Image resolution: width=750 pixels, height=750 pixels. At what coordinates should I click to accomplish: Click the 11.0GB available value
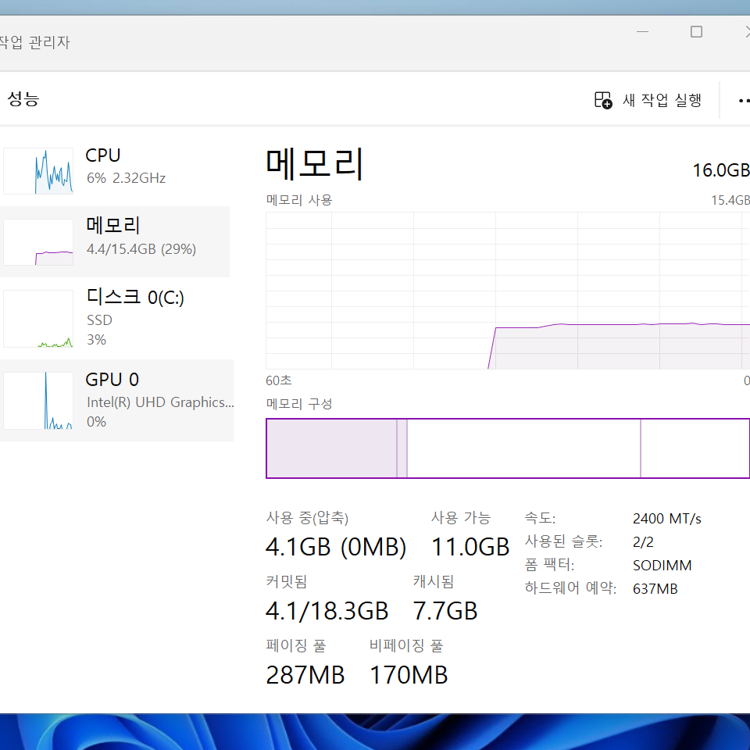pos(470,547)
